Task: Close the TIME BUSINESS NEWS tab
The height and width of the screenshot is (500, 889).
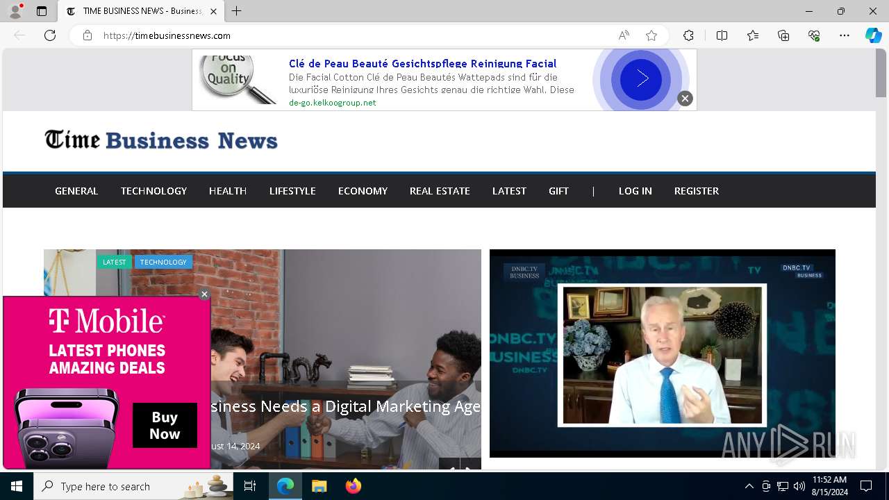Action: 213,11
